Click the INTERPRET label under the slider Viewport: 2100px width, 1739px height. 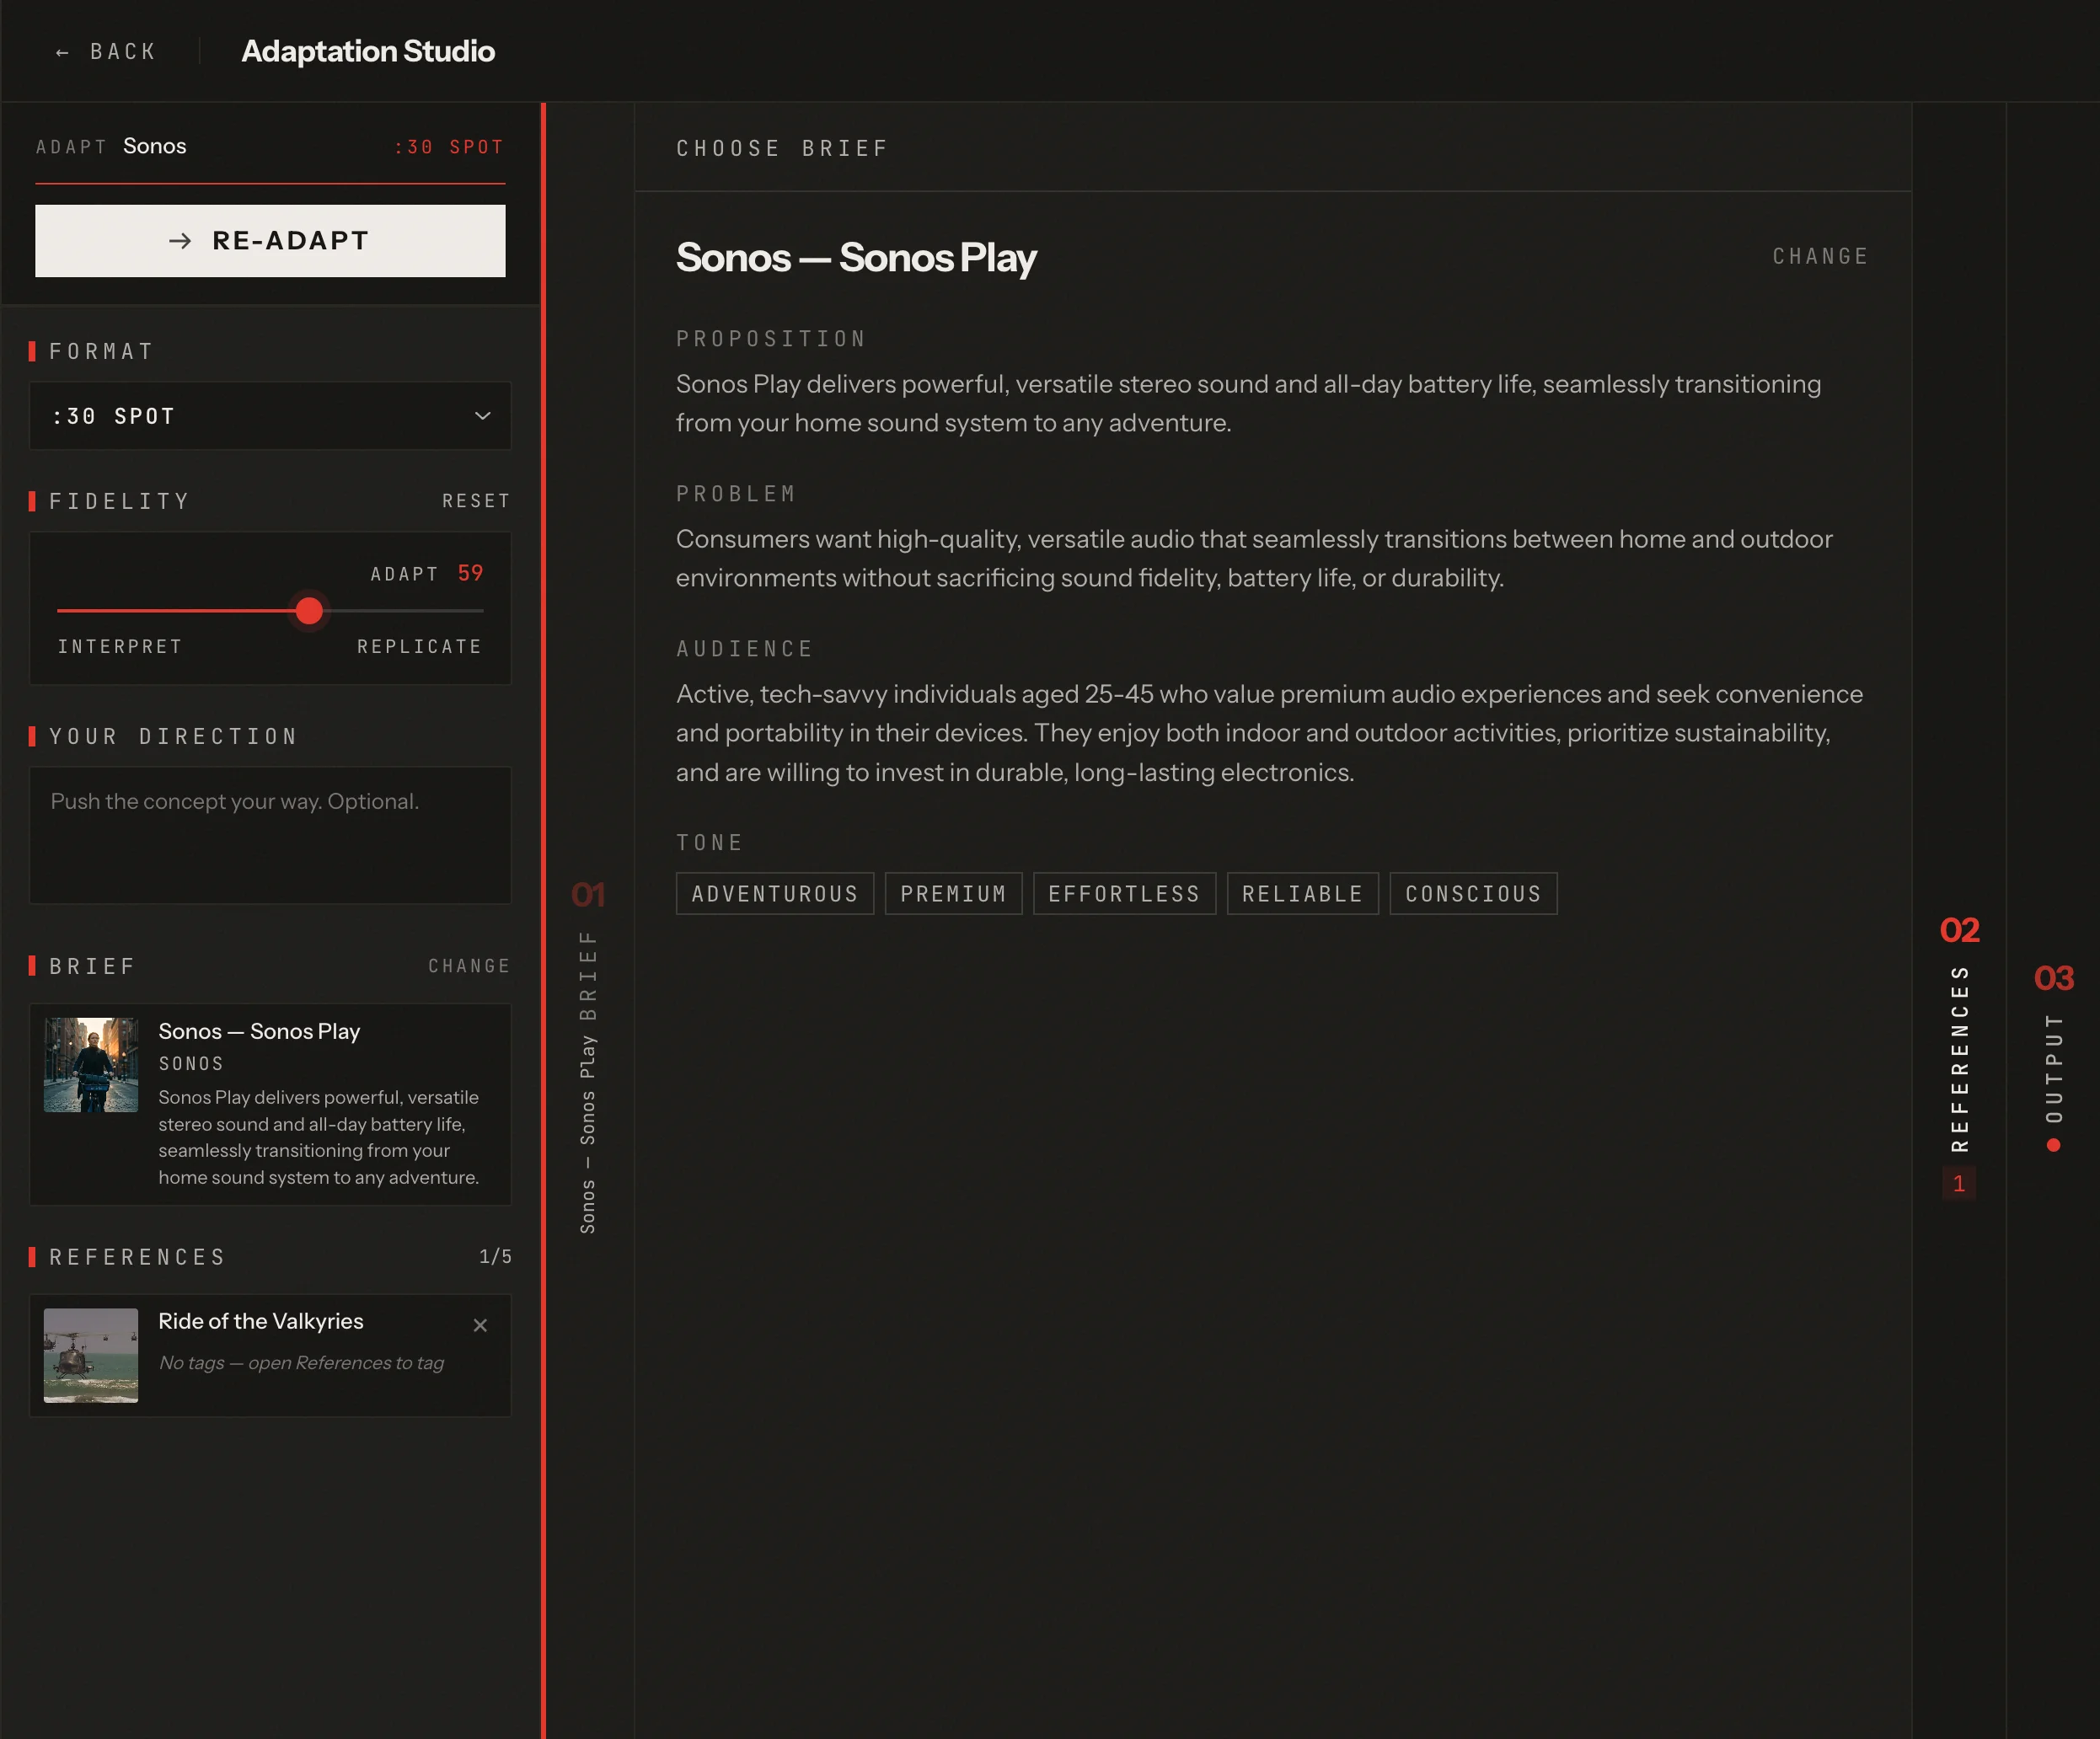tap(120, 646)
